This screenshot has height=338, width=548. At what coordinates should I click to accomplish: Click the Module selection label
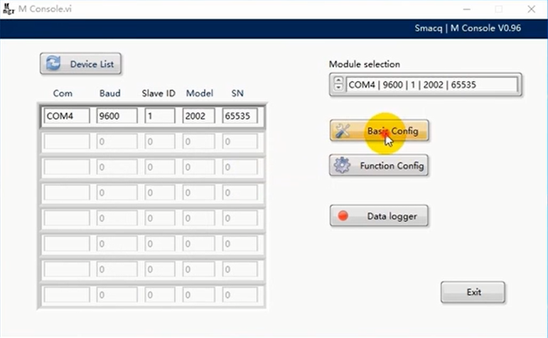pyautogui.click(x=364, y=64)
